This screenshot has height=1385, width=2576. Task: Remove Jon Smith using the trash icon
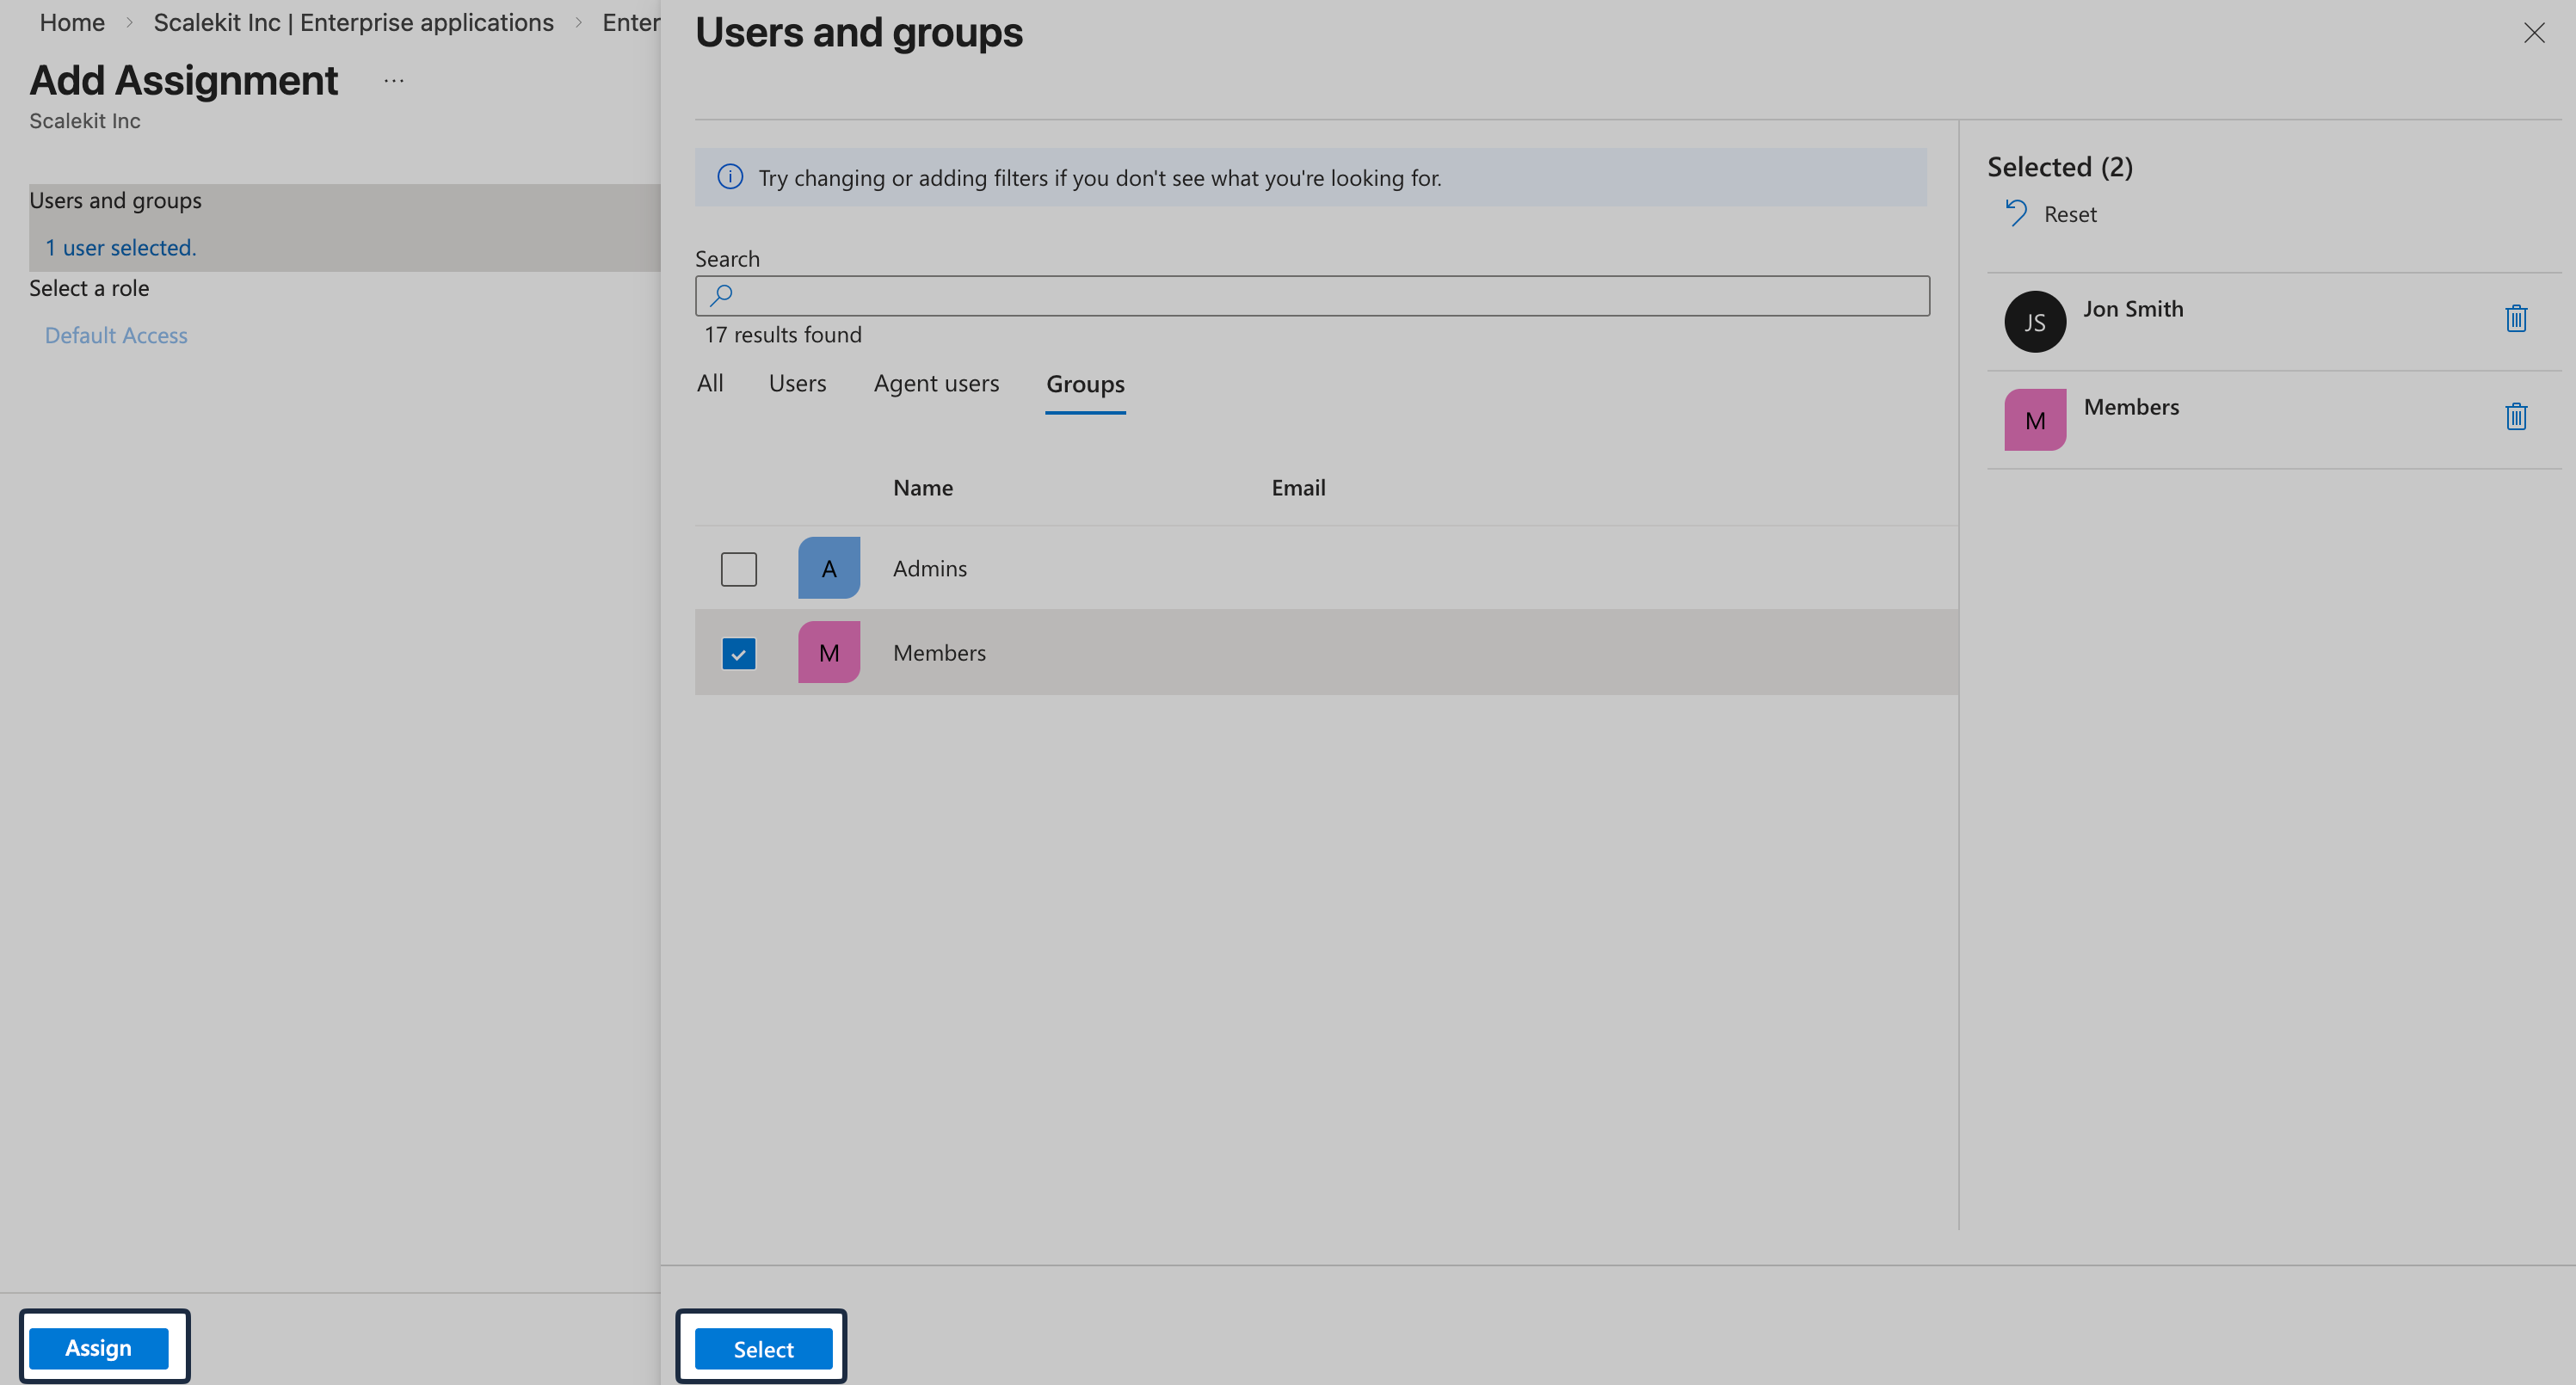tap(2516, 318)
